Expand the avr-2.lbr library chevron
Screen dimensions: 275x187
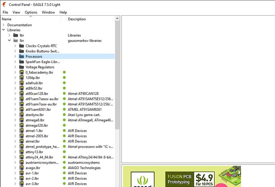[15, 178]
